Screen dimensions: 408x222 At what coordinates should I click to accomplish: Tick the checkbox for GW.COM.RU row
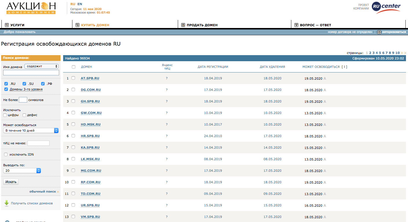73,113
